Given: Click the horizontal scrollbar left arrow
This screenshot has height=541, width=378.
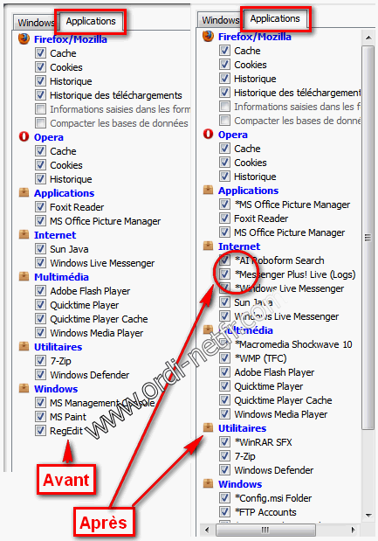Looking at the screenshot, I should pos(208,530).
